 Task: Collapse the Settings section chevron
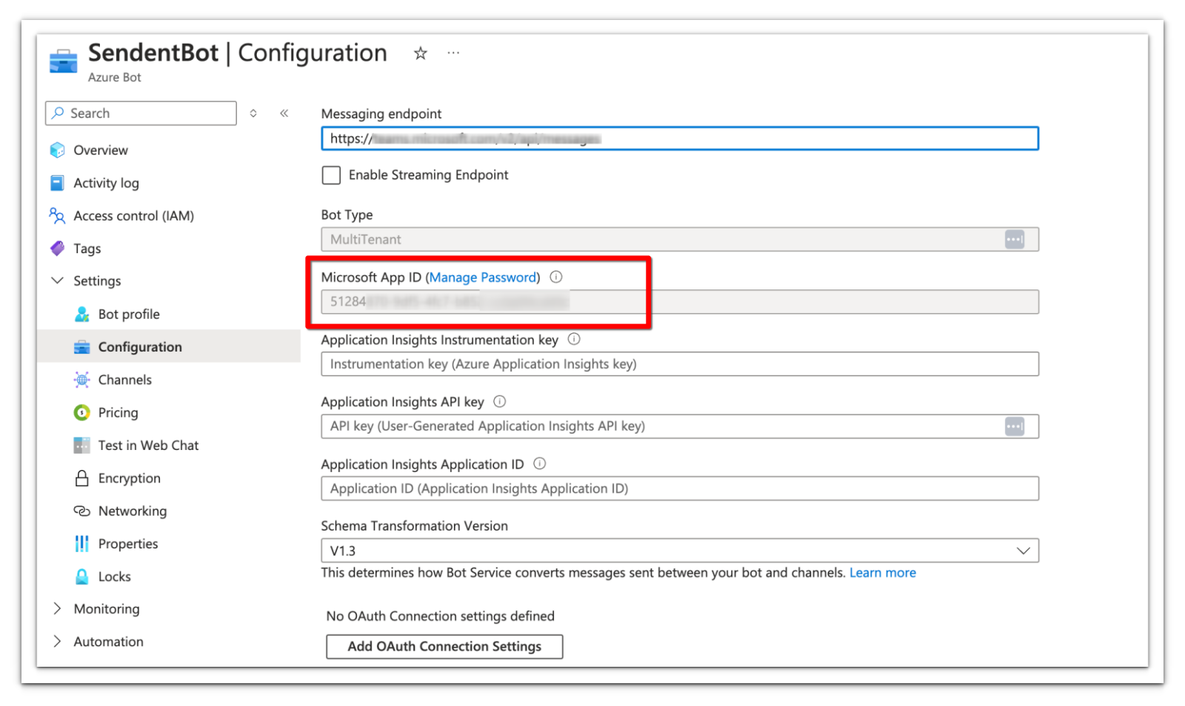pyautogui.click(x=57, y=280)
